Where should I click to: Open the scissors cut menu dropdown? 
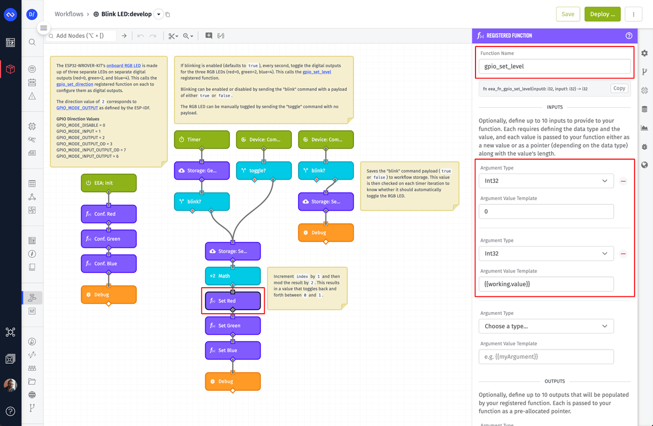pos(173,36)
